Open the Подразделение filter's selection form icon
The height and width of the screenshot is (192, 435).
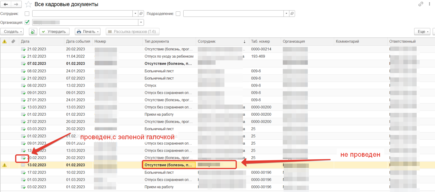[292, 14]
